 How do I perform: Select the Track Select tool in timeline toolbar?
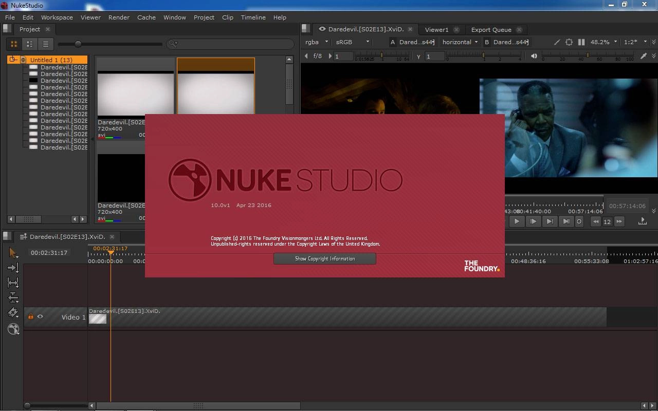coord(13,268)
